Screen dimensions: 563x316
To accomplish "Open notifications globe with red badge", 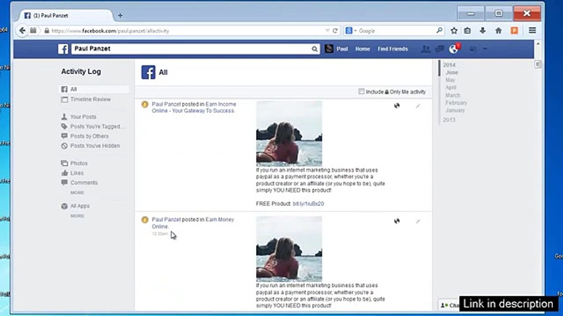I will (453, 49).
